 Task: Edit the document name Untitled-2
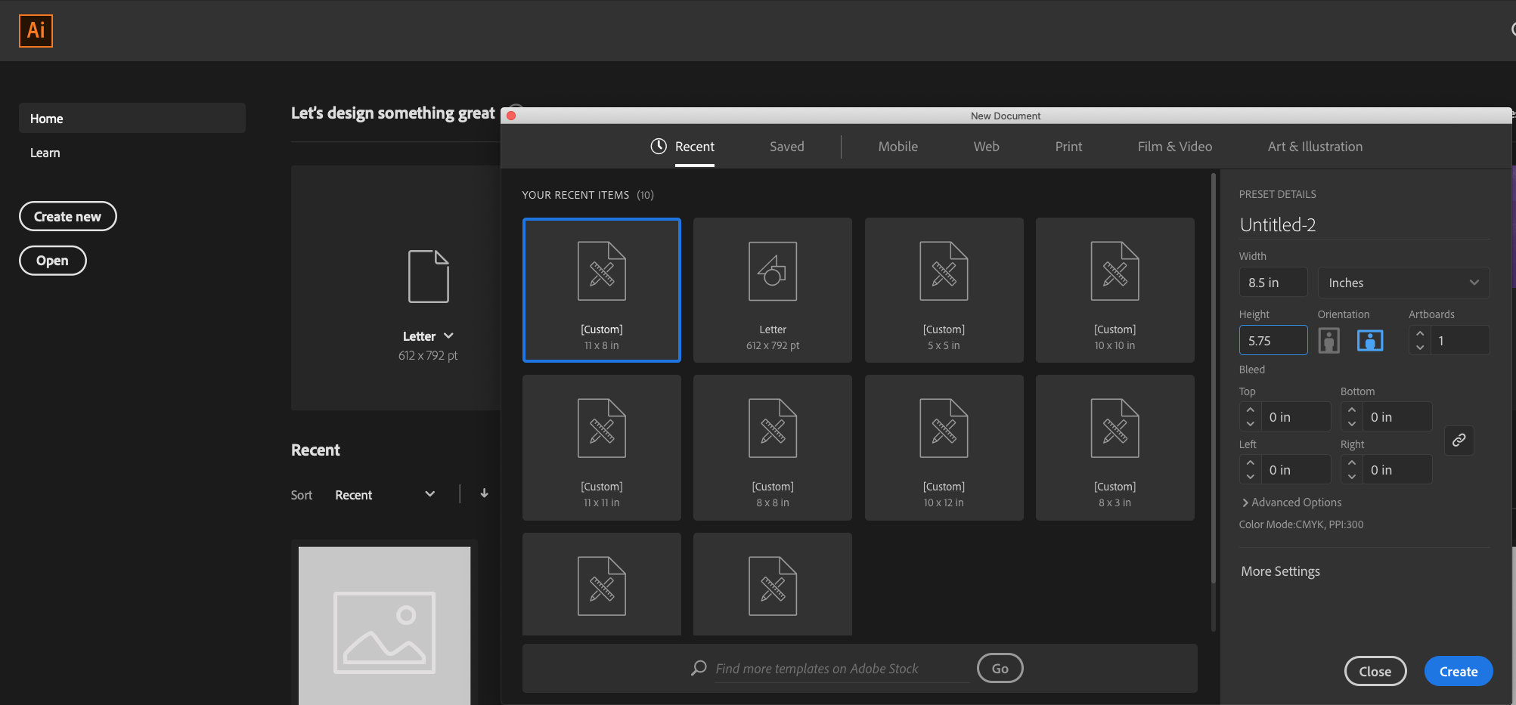click(1364, 224)
